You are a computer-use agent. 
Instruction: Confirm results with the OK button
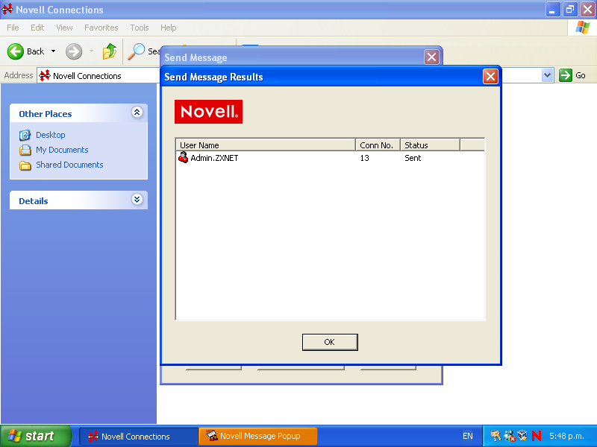pyautogui.click(x=330, y=342)
